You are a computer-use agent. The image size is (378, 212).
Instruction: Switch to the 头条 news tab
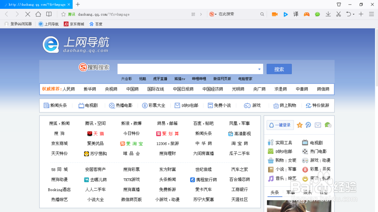tap(274, 192)
